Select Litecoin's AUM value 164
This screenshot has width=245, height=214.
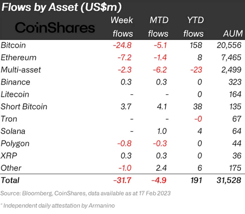click(235, 94)
